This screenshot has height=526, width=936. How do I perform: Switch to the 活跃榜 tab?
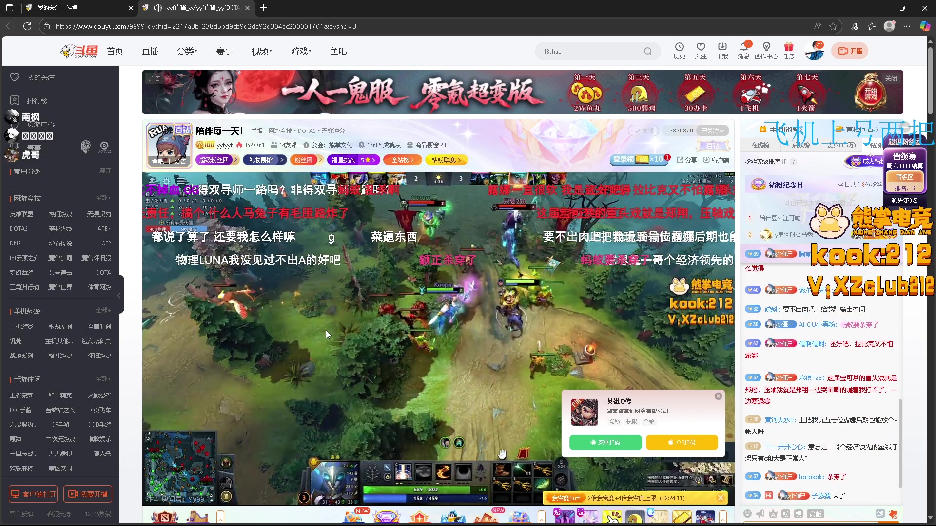coord(801,145)
